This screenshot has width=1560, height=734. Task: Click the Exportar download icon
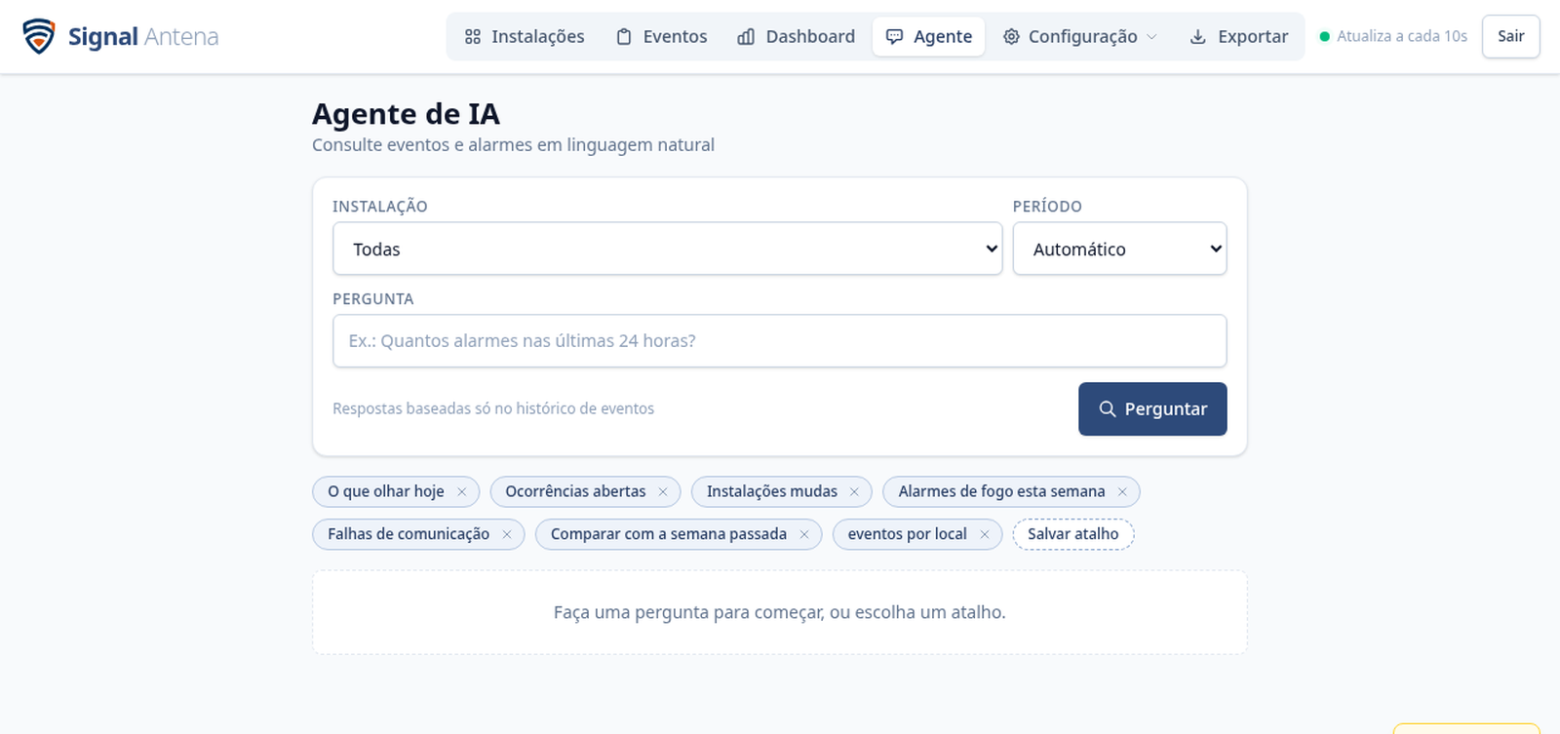(x=1198, y=37)
